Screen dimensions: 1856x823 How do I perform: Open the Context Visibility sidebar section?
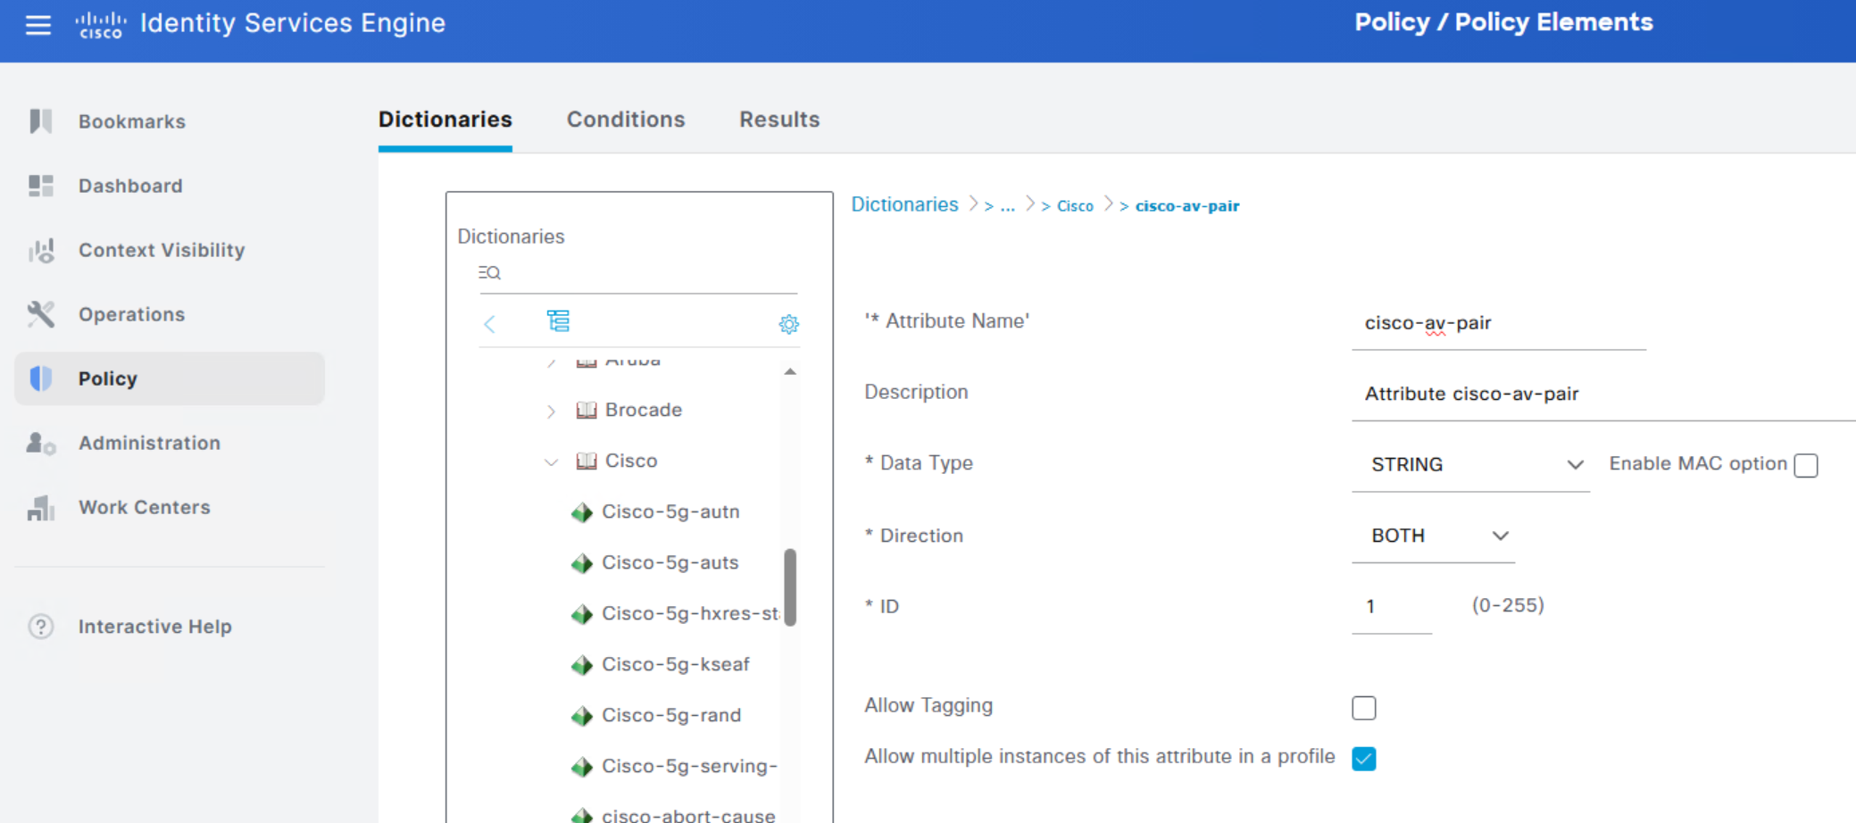point(161,250)
